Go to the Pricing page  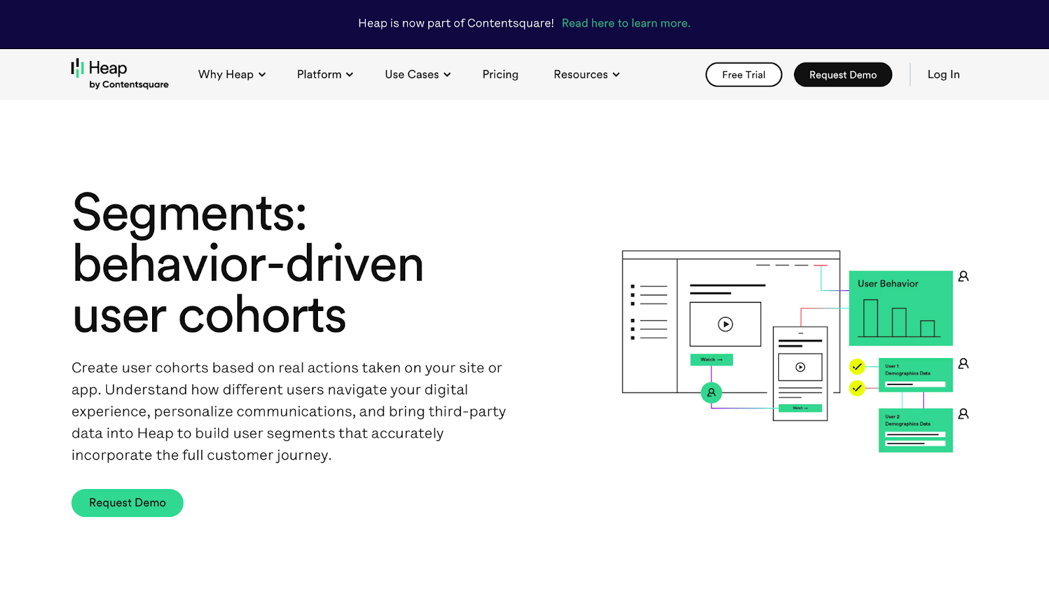coord(500,75)
